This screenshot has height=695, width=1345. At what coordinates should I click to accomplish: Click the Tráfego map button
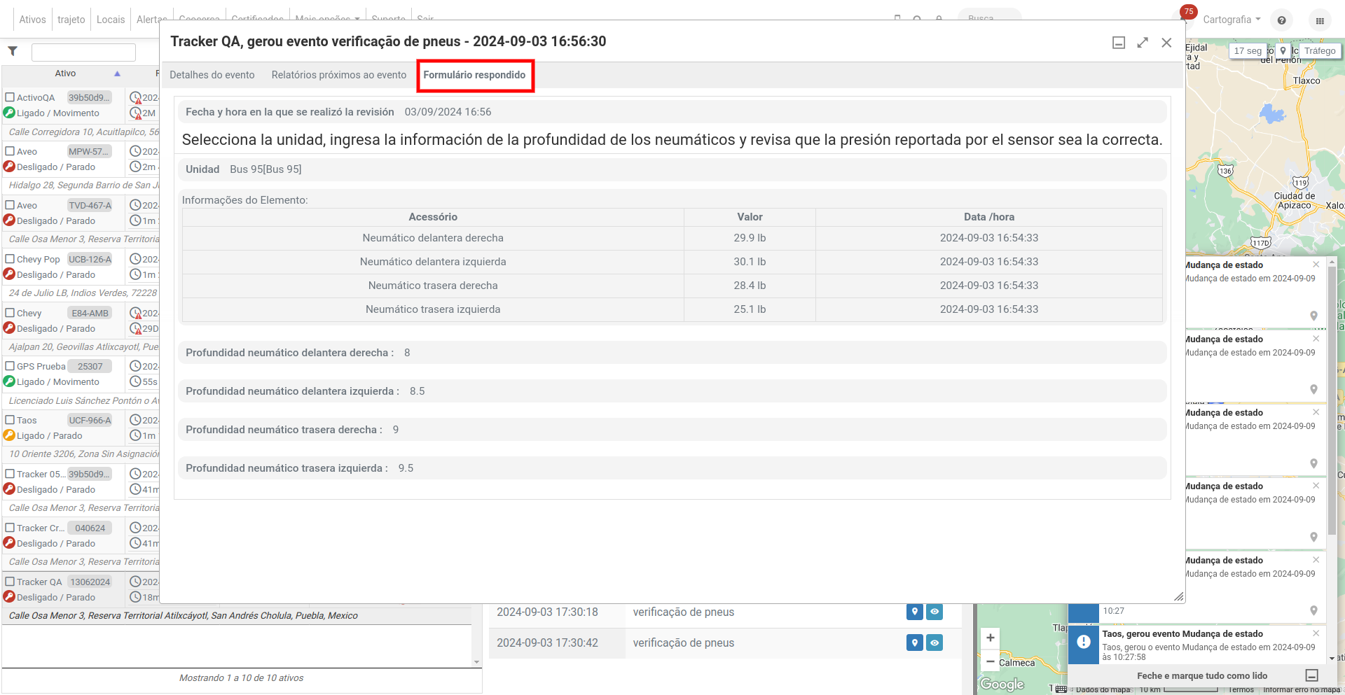pyautogui.click(x=1320, y=51)
